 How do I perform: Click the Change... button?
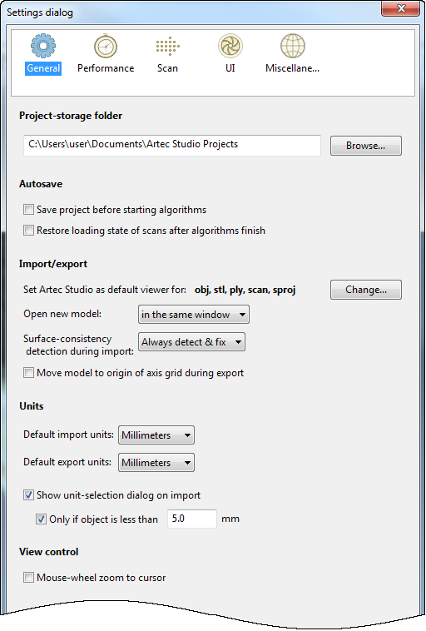365,290
